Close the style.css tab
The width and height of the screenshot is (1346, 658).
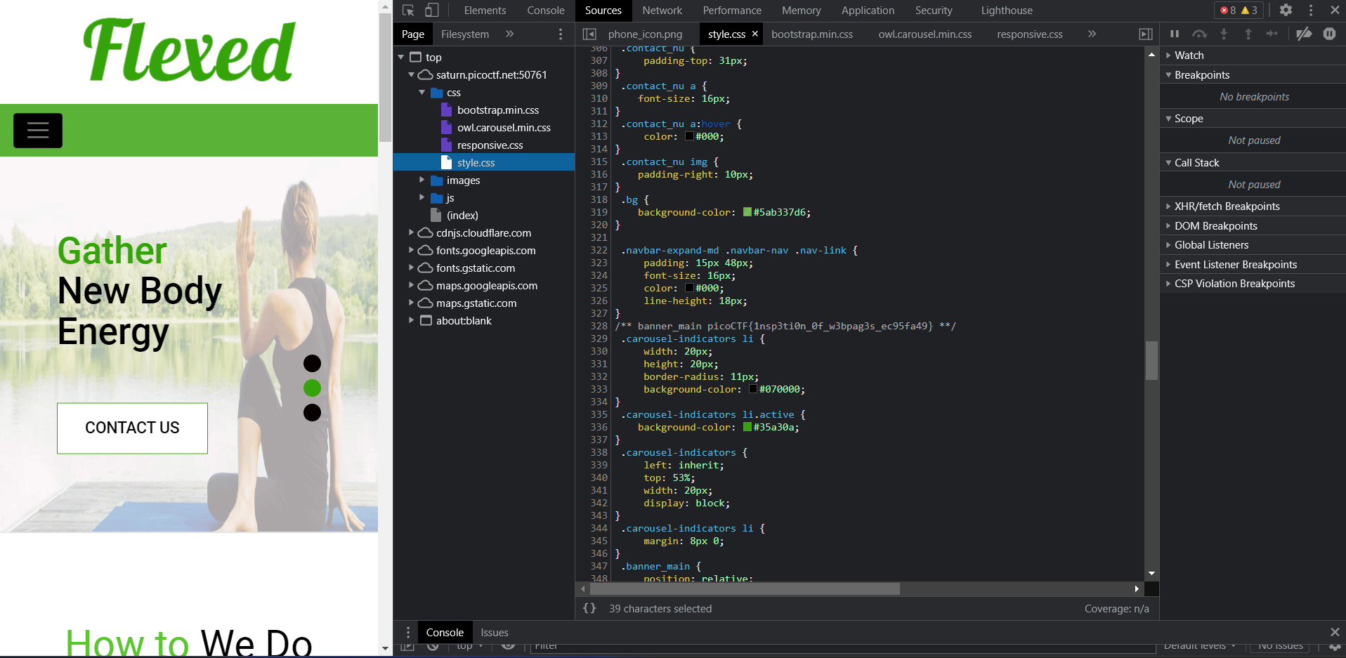755,34
